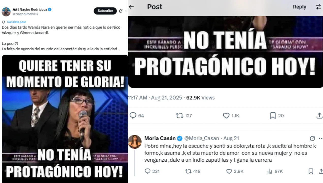Repost Moria Casán's reply with 418 reposts
The width and height of the screenshot is (323, 183).
pos(193,171)
